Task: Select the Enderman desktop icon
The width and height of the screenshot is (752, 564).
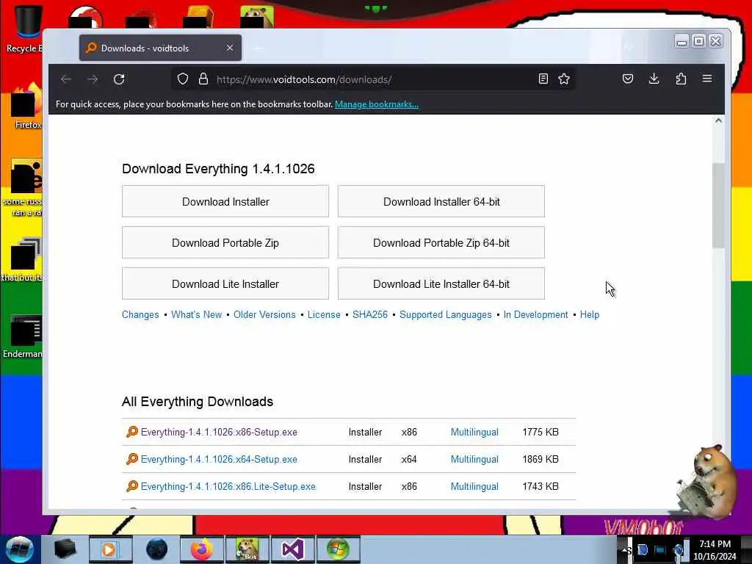Action: [x=24, y=336]
